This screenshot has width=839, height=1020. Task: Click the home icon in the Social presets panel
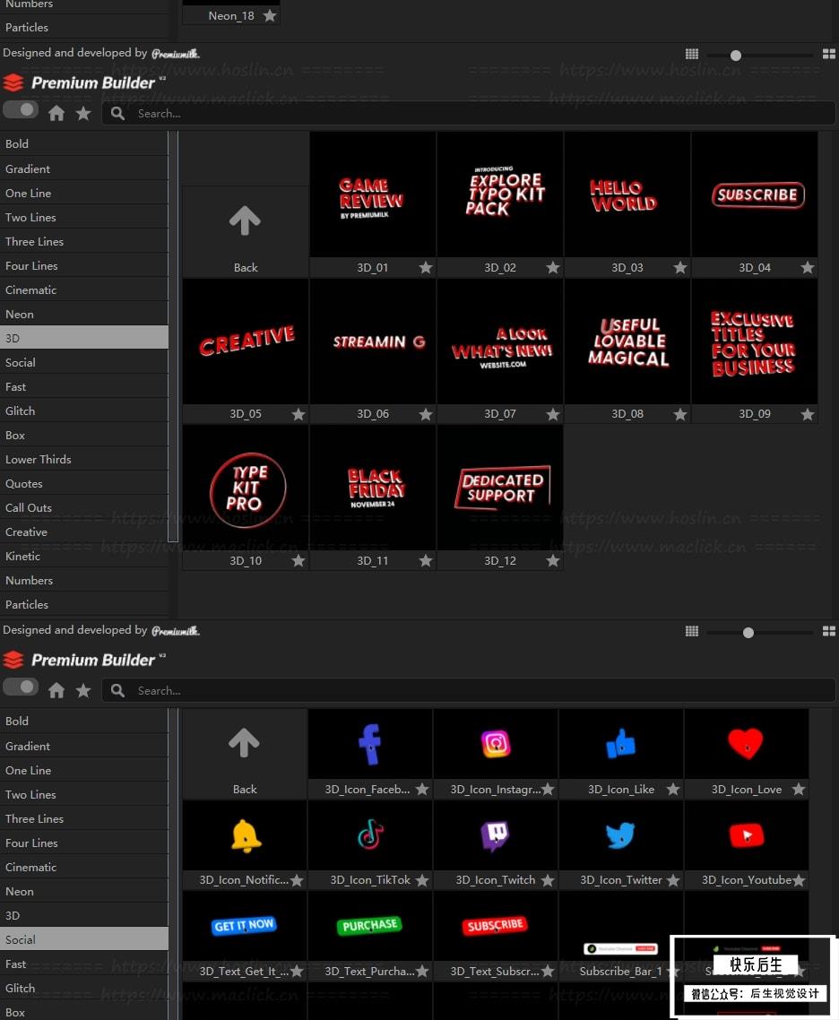[x=56, y=690]
